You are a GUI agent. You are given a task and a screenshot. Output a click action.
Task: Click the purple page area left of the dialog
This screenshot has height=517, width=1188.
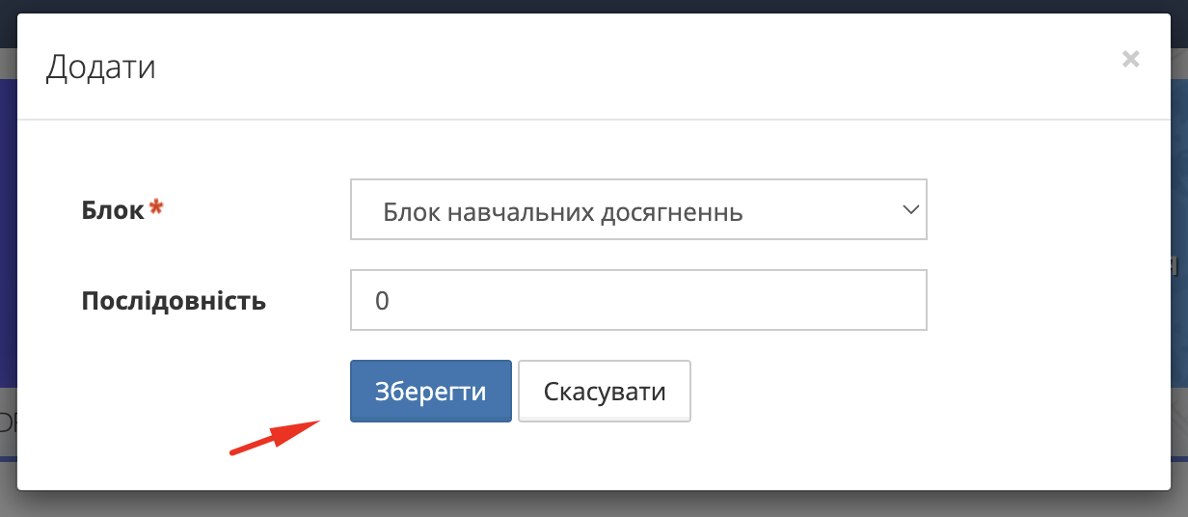8,231
